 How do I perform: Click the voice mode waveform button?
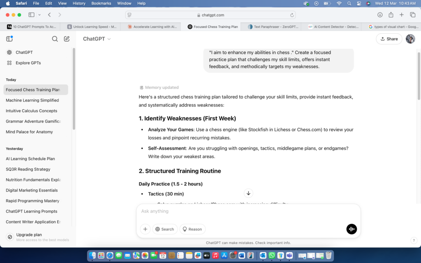[352, 229]
